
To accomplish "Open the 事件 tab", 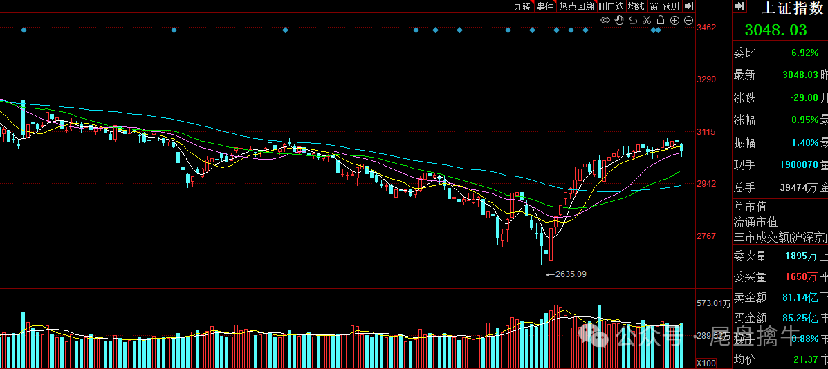I will pos(546,6).
